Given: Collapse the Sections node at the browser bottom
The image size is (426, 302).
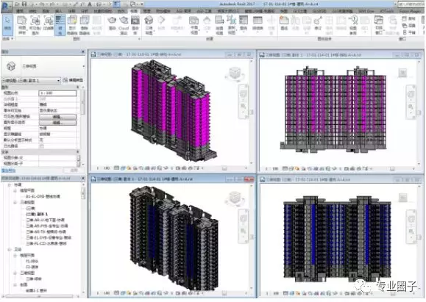Looking at the screenshot, I should (x=15, y=284).
